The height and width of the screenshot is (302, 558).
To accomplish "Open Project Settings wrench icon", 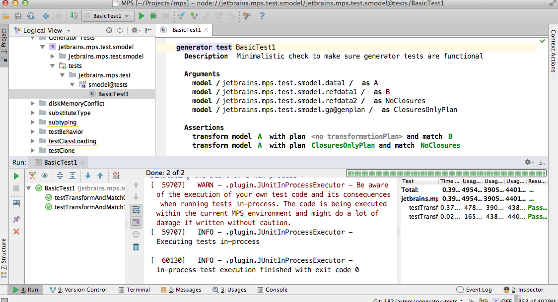I will coord(247,16).
